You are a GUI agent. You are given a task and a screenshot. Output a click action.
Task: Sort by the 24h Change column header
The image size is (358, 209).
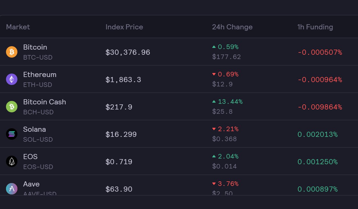tap(232, 27)
